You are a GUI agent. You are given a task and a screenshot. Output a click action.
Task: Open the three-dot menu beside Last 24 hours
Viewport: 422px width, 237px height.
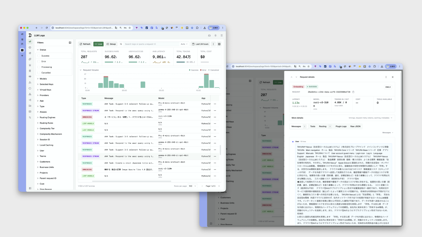point(213,44)
